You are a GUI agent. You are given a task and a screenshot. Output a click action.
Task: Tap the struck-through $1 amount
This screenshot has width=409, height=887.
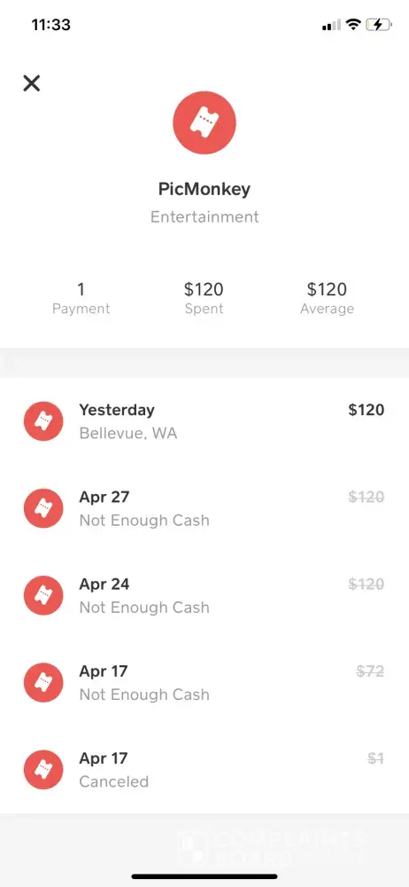pos(375,758)
